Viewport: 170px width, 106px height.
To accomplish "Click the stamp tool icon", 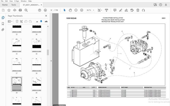I will click(x=132, y=10).
